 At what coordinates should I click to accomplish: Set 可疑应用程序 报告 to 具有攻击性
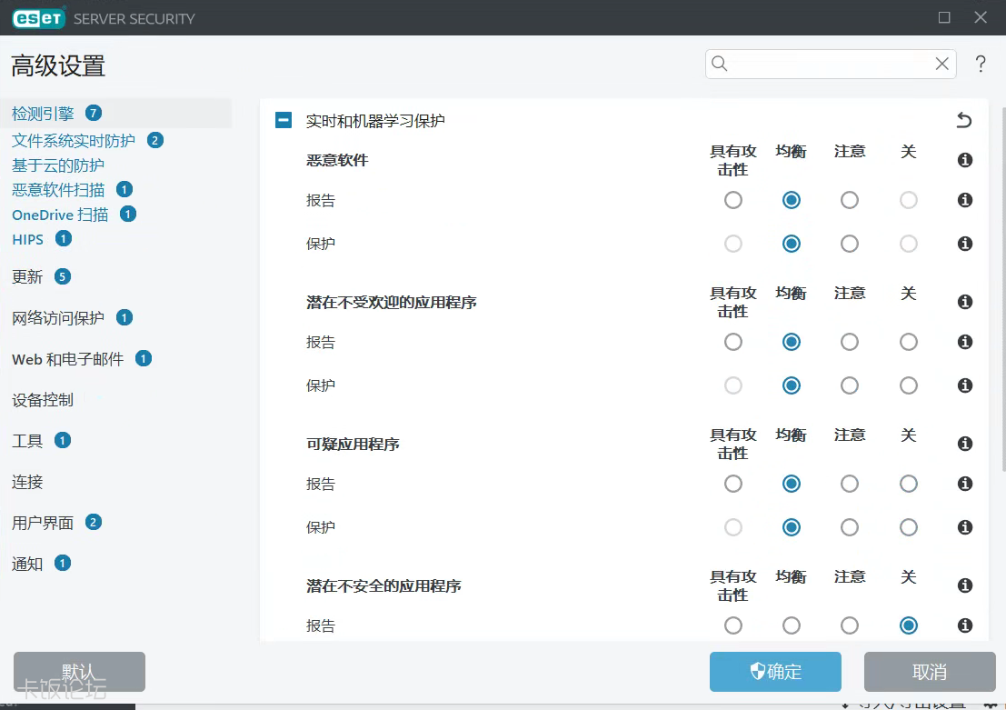pyautogui.click(x=733, y=484)
